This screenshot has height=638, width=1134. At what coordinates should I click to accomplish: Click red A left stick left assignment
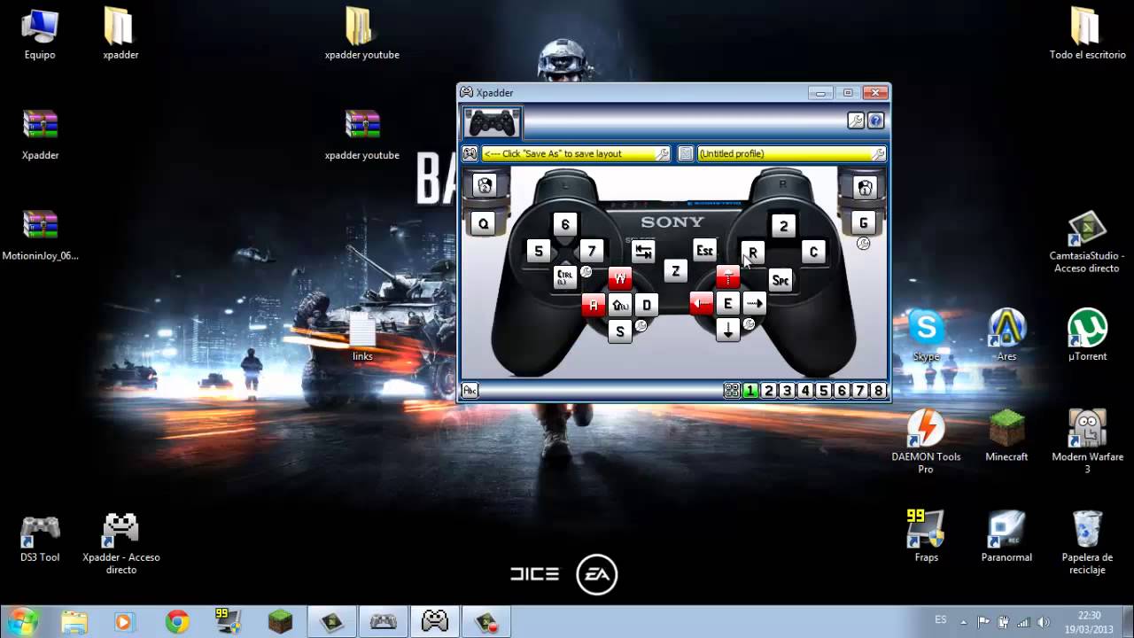pyautogui.click(x=594, y=306)
